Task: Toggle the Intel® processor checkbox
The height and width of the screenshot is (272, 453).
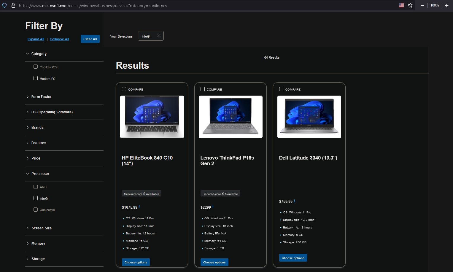Action: click(36, 198)
